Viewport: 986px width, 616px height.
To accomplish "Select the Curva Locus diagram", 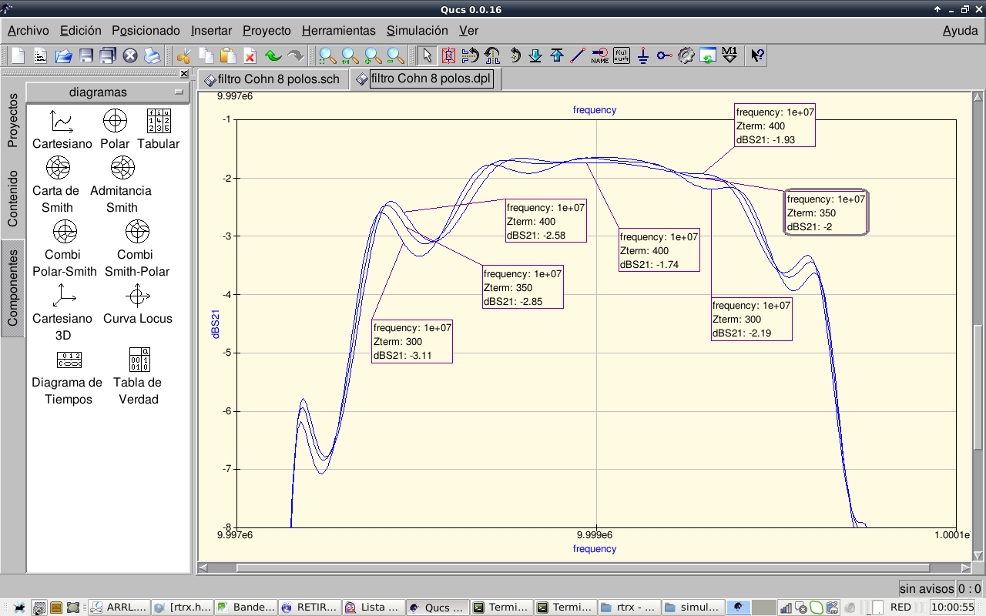I will coord(138,304).
